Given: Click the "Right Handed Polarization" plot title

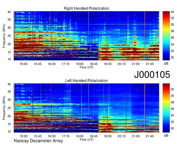Looking at the screenshot, I should pos(86,8).
